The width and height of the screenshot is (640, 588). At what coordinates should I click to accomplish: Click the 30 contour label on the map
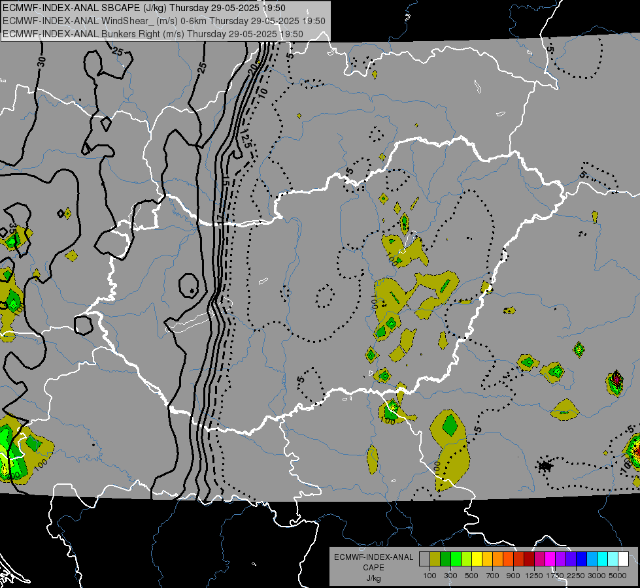click(41, 61)
